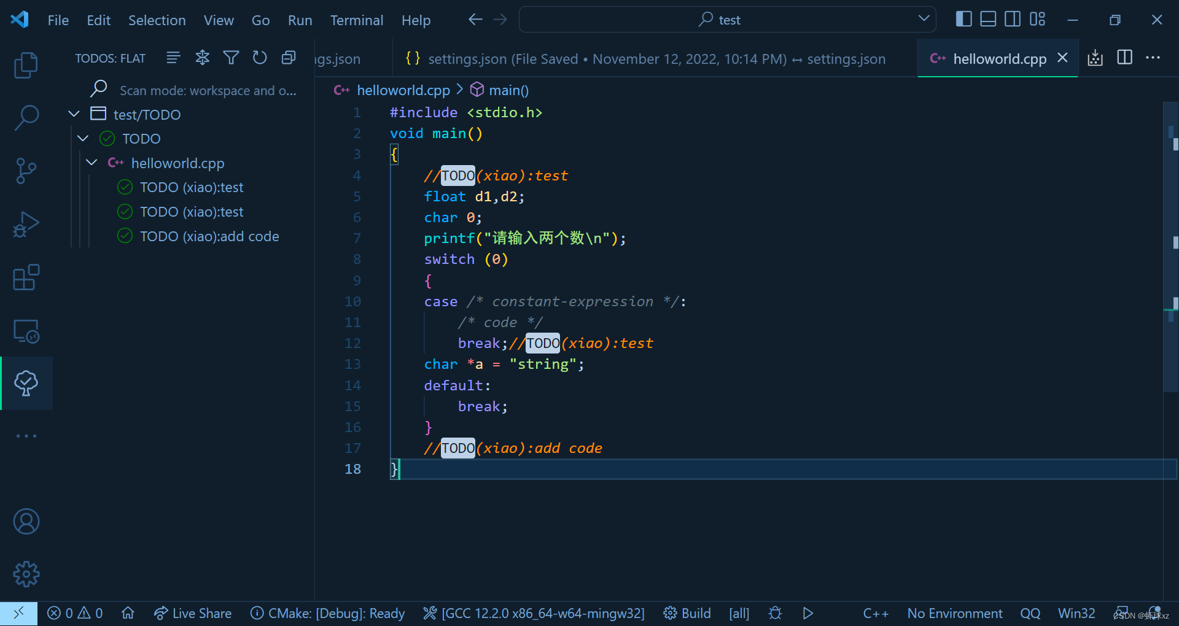Click the Build button in status bar

click(687, 613)
